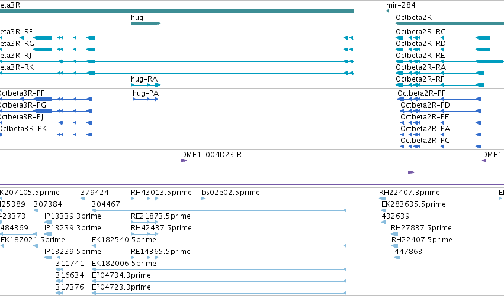Select the 317376 feature label
Viewport: 504px width, 296px height.
point(70,287)
